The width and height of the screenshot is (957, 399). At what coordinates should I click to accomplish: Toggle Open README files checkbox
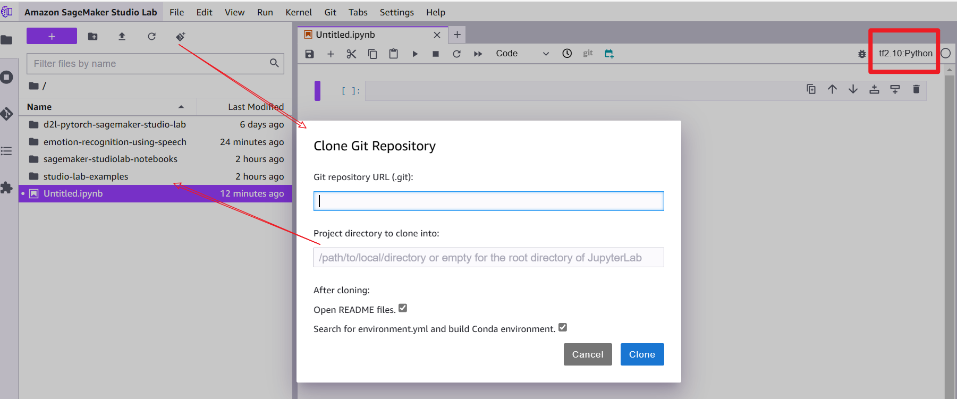(403, 308)
